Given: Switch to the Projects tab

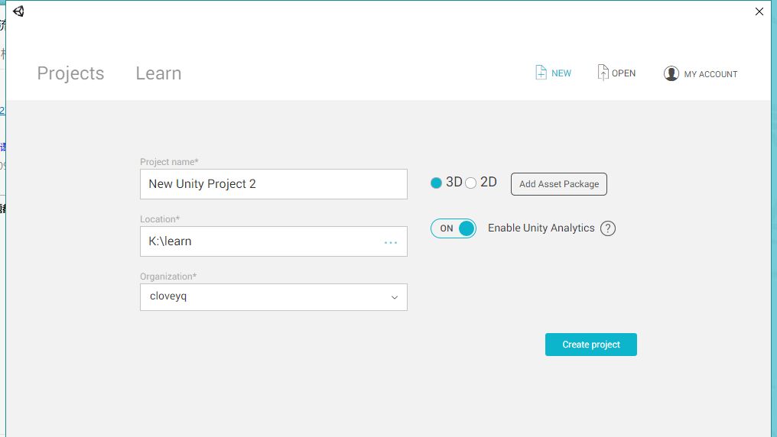Looking at the screenshot, I should (70, 73).
